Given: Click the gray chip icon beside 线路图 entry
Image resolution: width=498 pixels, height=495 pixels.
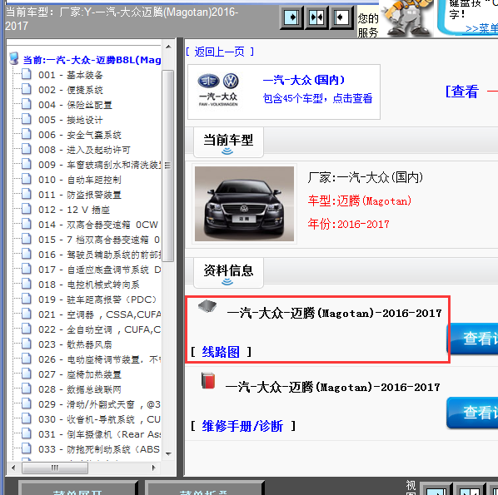Looking at the screenshot, I should pos(207,306).
